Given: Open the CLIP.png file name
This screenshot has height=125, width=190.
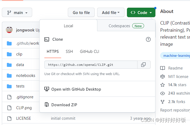Looking at the screenshot, I should 24,108.
